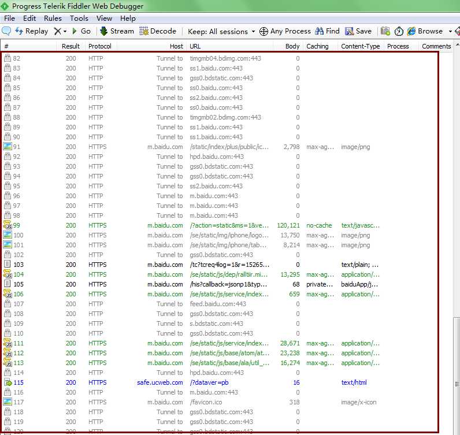Click the camera screenshot icon
The height and width of the screenshot is (435, 460).
pyautogui.click(x=385, y=31)
